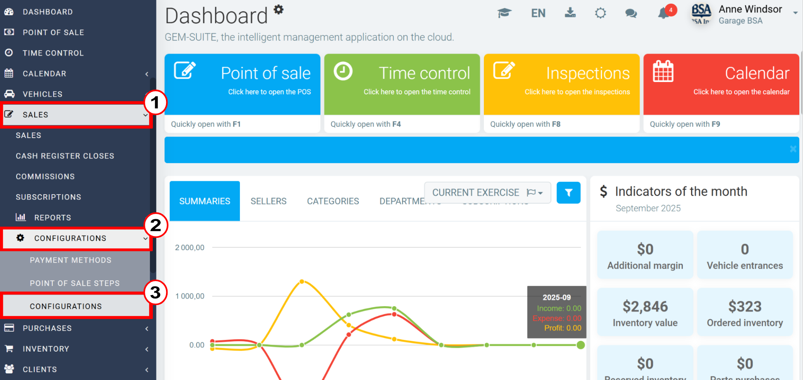Click the large green end point on chart
Screen dimensions: 803x380
pos(580,345)
